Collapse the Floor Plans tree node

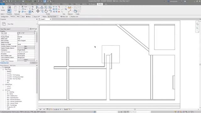tap(3, 69)
